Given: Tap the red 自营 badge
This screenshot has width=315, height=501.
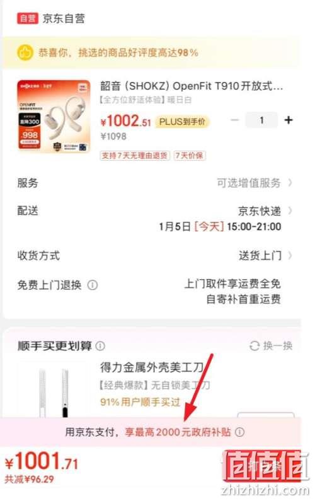Looking at the screenshot, I should 28,18.
